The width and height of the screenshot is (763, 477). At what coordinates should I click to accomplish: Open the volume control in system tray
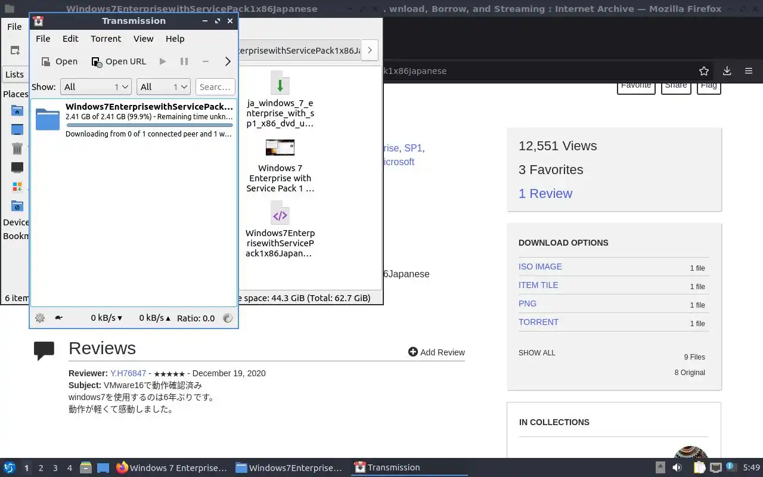[x=677, y=467]
